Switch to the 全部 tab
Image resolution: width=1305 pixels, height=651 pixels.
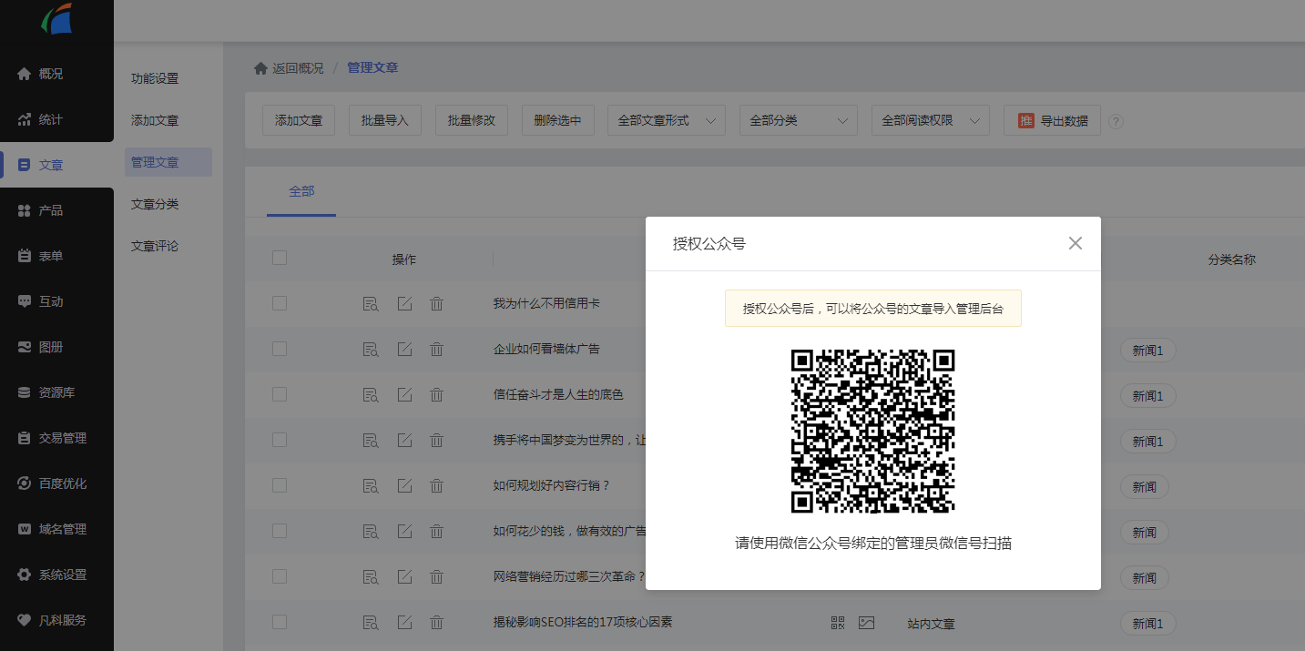click(x=301, y=191)
